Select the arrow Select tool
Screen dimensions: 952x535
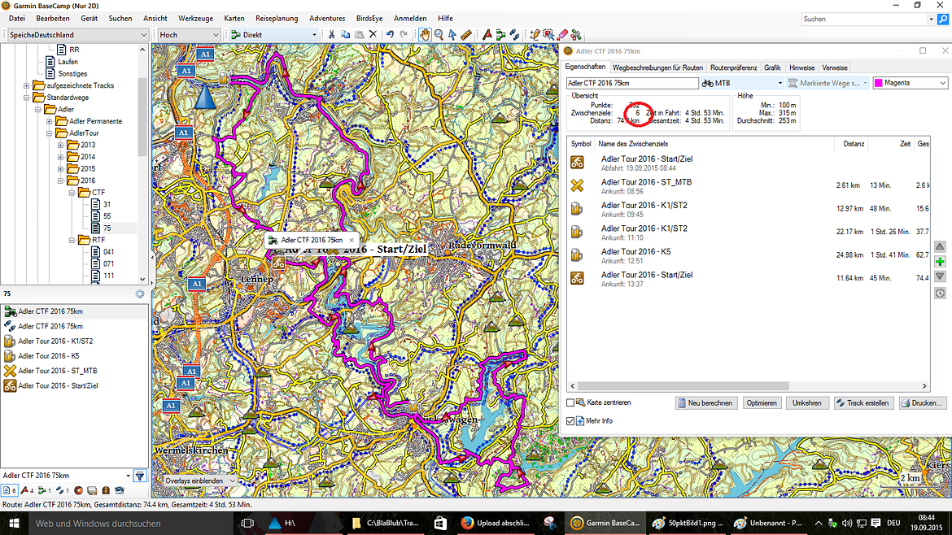coord(452,35)
